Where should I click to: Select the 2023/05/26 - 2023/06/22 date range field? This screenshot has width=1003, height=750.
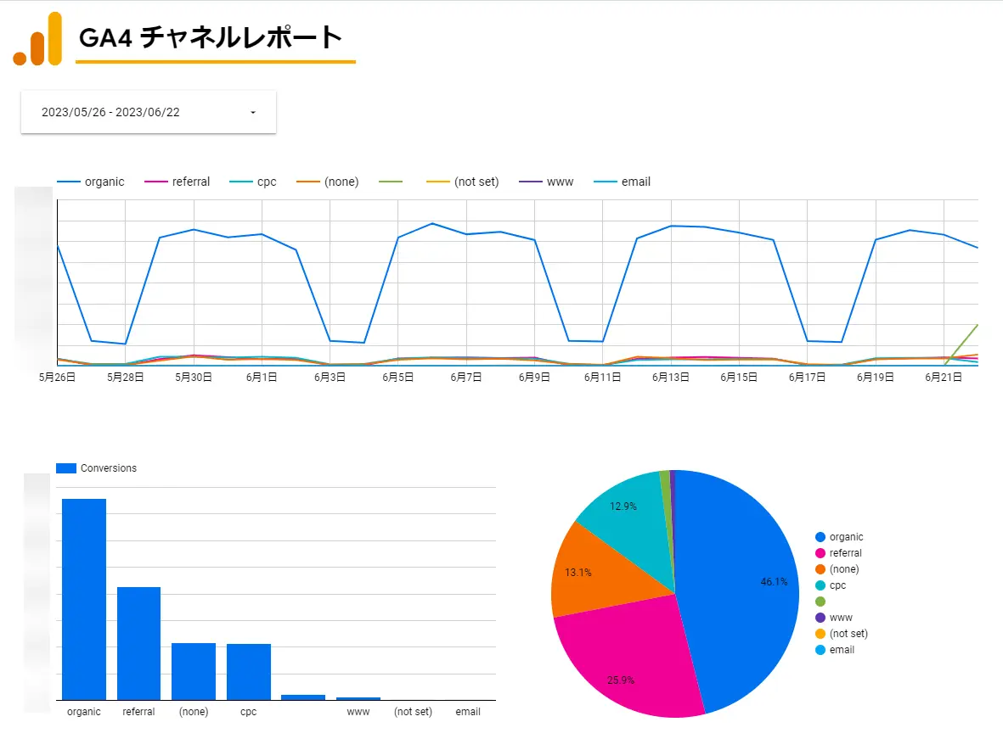pos(149,113)
